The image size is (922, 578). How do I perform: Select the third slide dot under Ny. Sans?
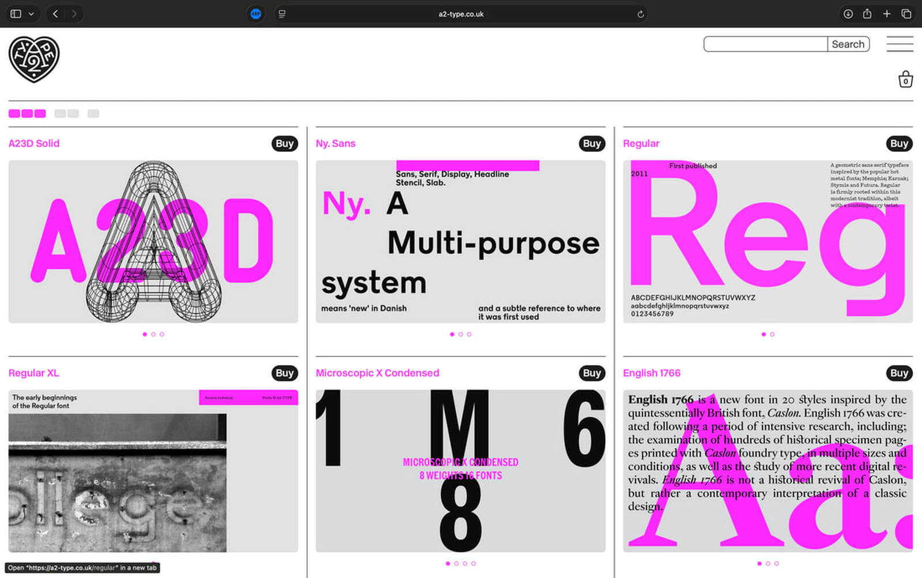point(469,334)
